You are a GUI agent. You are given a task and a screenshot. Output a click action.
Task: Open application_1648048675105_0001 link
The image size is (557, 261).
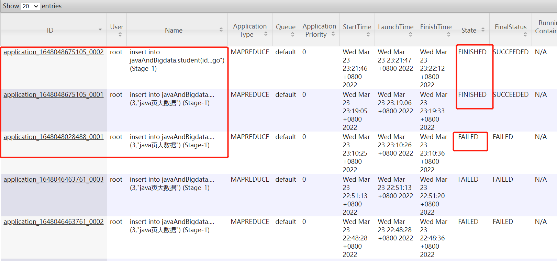click(x=54, y=94)
